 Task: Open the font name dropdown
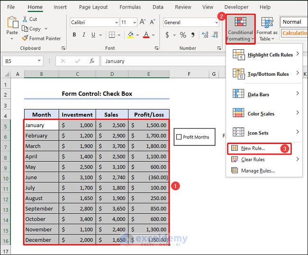[116, 23]
